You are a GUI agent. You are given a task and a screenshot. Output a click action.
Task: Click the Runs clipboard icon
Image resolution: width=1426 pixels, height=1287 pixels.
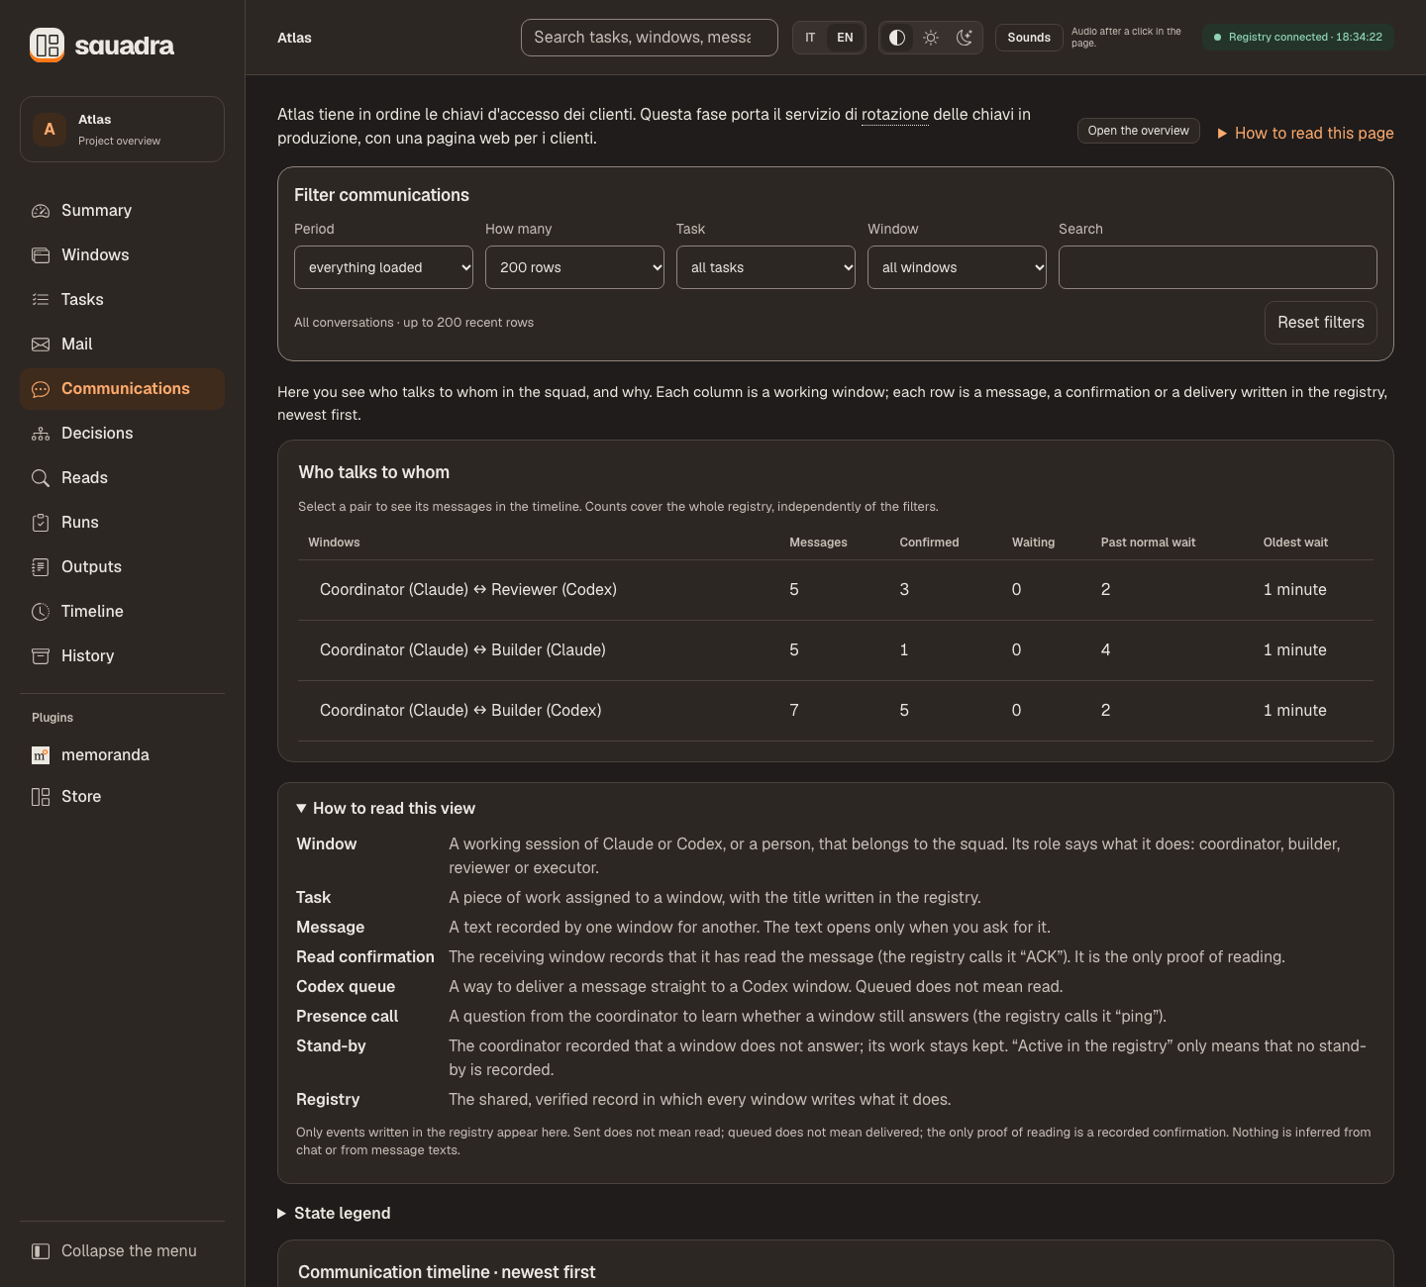pos(41,523)
